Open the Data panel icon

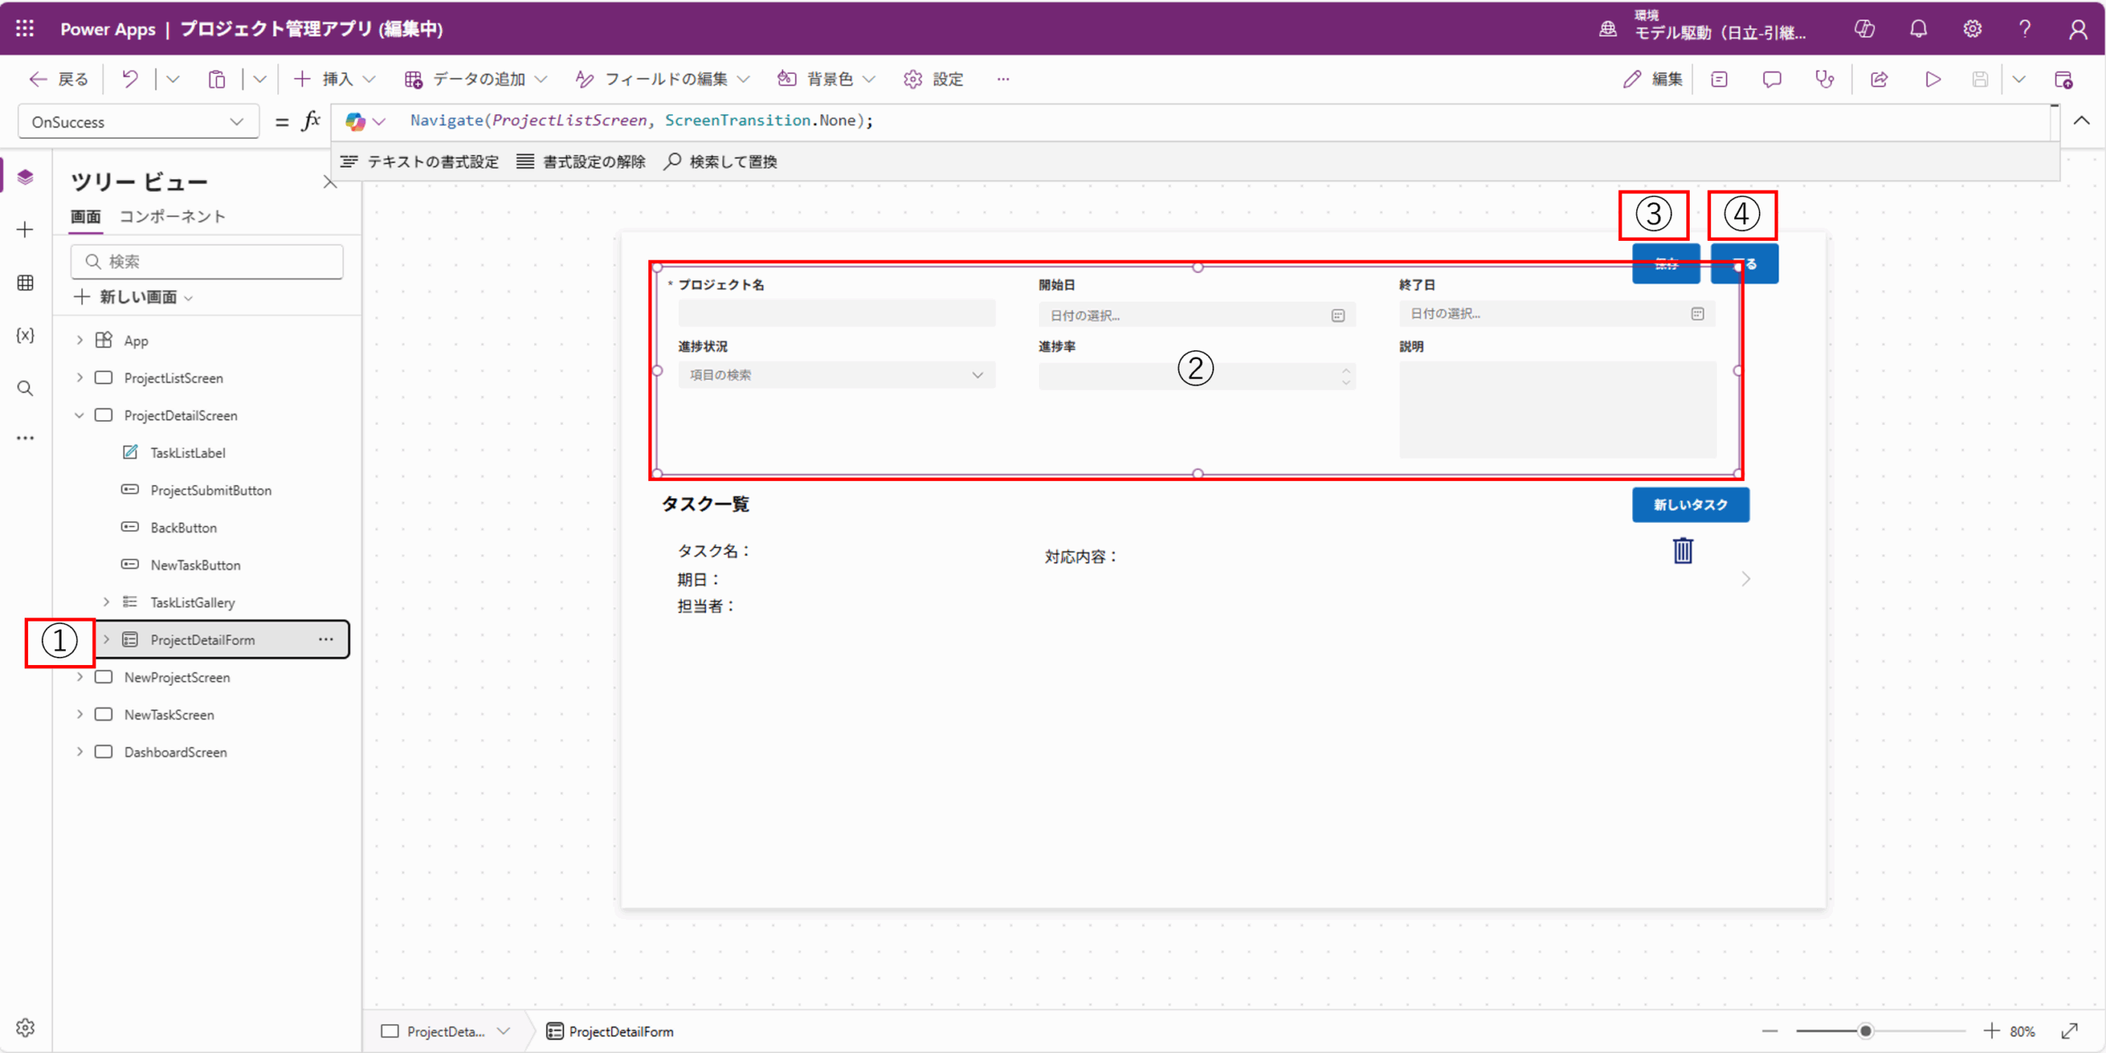tap(25, 283)
